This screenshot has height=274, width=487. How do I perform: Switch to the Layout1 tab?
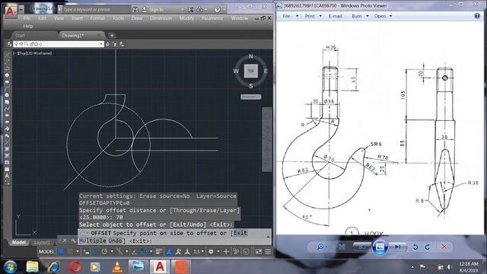(x=42, y=242)
